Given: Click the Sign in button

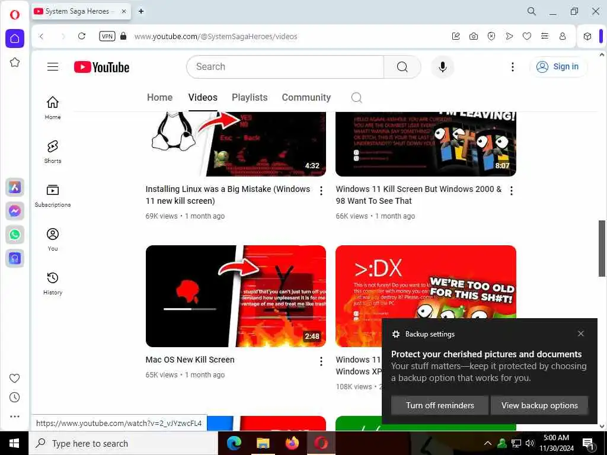Looking at the screenshot, I should point(558,67).
